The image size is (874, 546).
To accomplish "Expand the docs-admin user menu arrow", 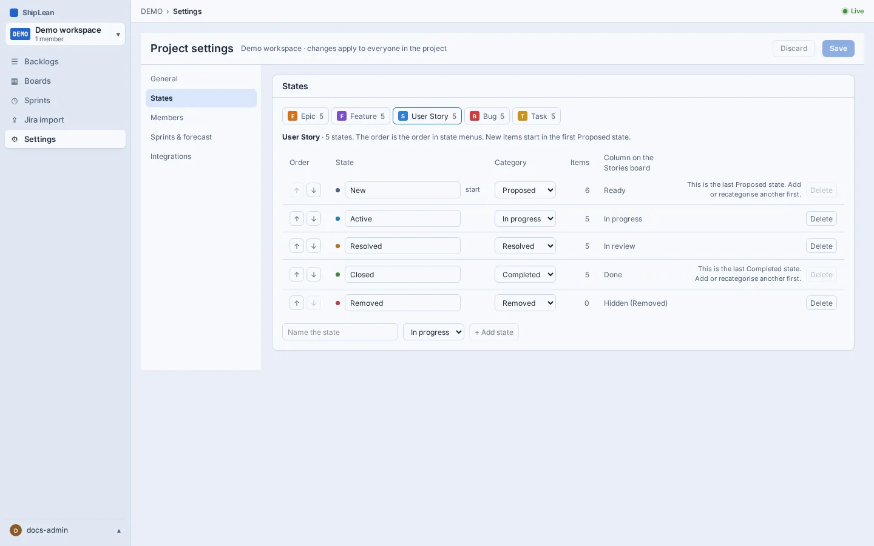I will [x=119, y=531].
